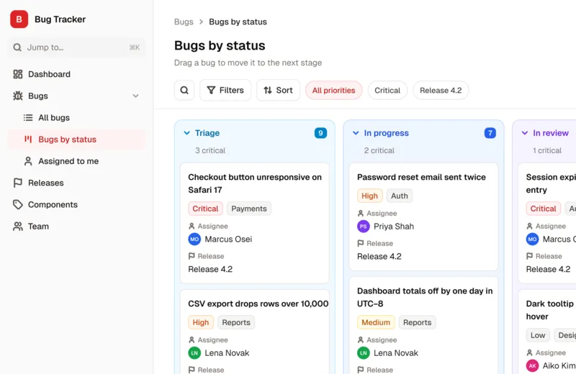This screenshot has height=374, width=576.
Task: Click Lena Novak avatar on Dashboard totals card
Action: 364,353
